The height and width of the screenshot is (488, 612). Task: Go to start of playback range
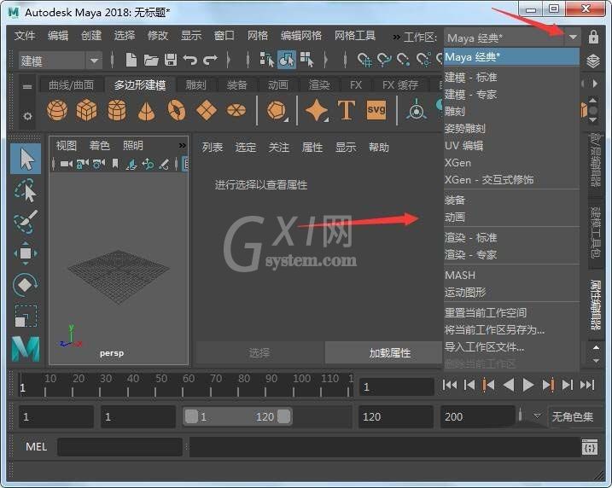pos(450,385)
